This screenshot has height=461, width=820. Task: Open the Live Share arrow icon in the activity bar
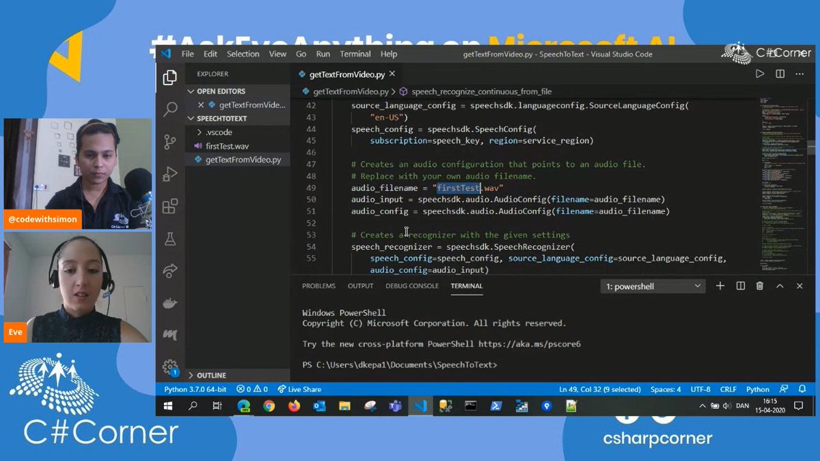click(170, 271)
